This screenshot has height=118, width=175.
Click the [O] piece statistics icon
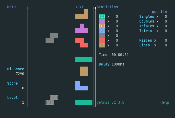(102, 45)
